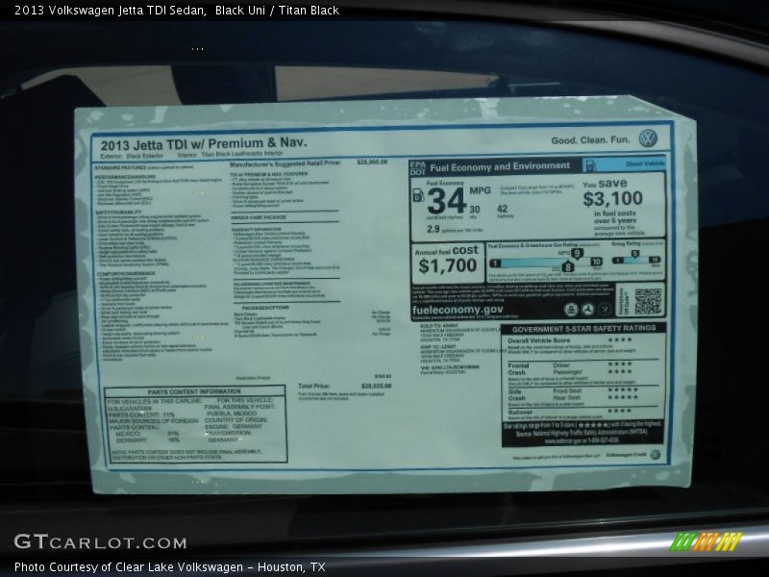
Task: Click the 42 highway MPG value
Action: click(502, 209)
